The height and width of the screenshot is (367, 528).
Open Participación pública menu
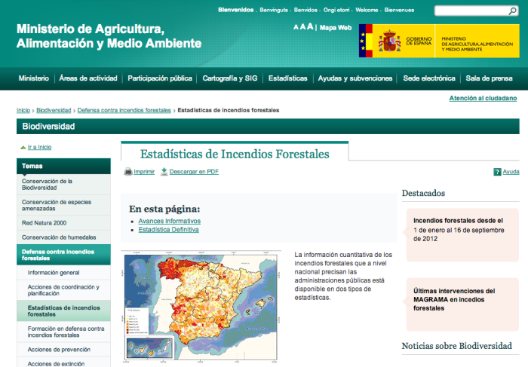pos(160,78)
